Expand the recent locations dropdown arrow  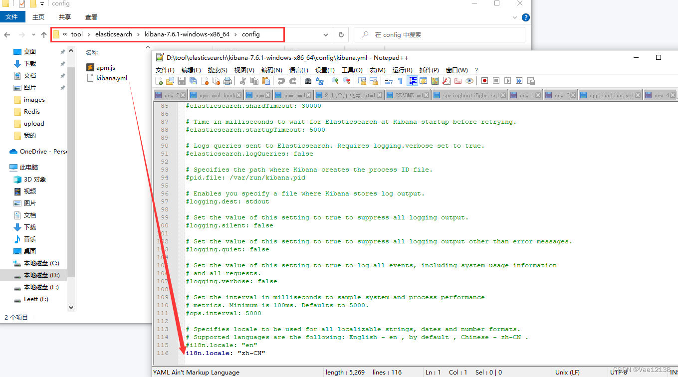33,35
